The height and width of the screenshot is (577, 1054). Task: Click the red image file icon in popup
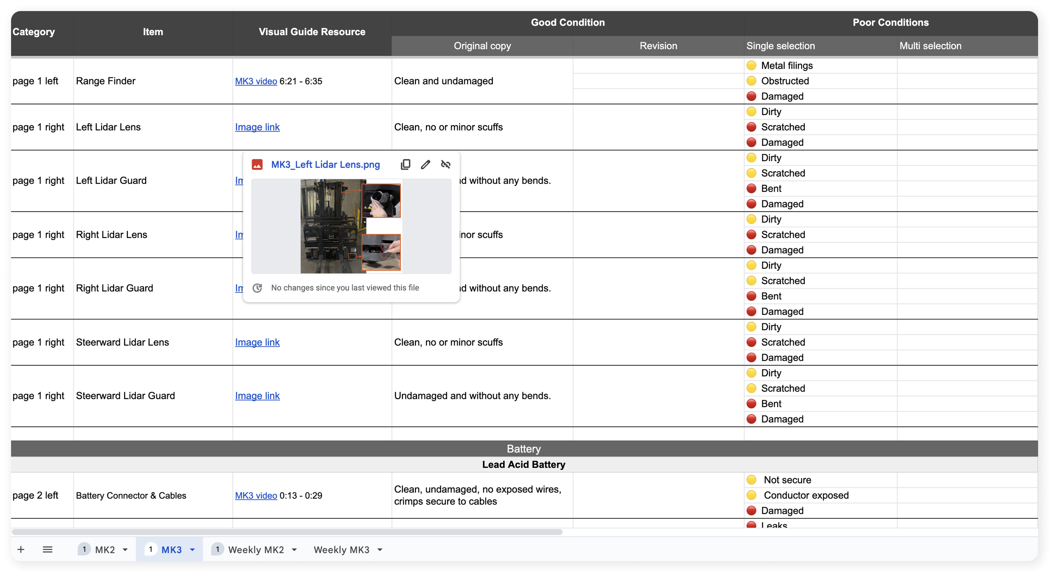(257, 164)
